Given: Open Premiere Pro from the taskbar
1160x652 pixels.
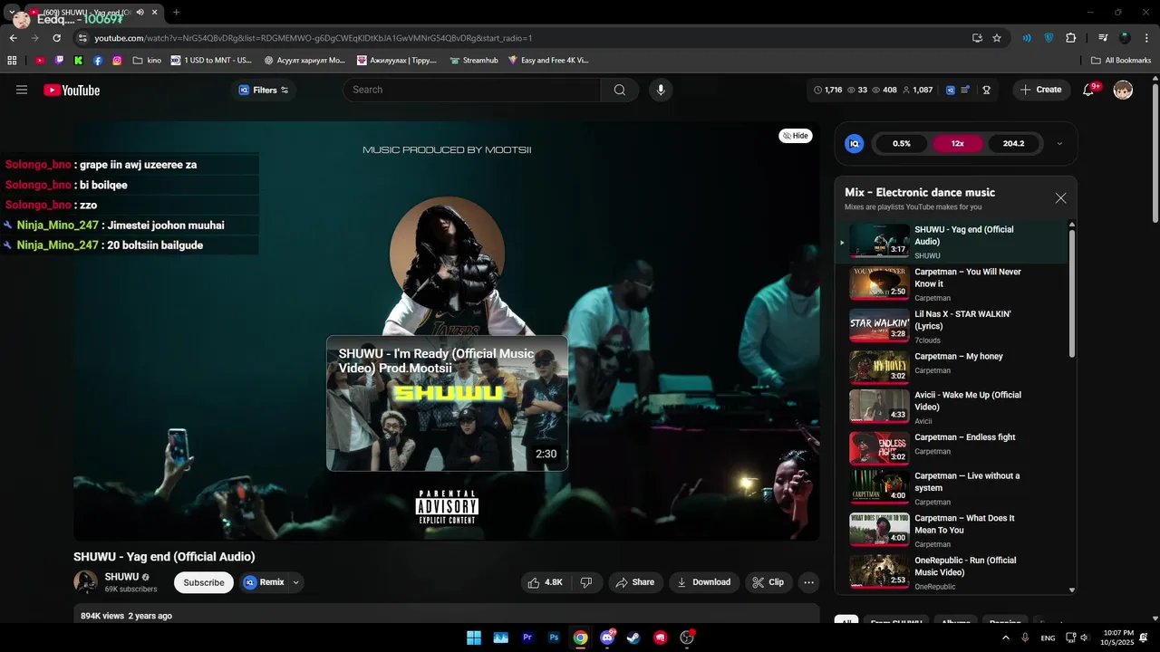Looking at the screenshot, I should click(527, 638).
